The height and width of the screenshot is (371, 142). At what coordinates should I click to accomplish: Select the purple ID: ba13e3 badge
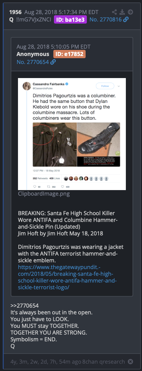pyautogui.click(x=70, y=20)
